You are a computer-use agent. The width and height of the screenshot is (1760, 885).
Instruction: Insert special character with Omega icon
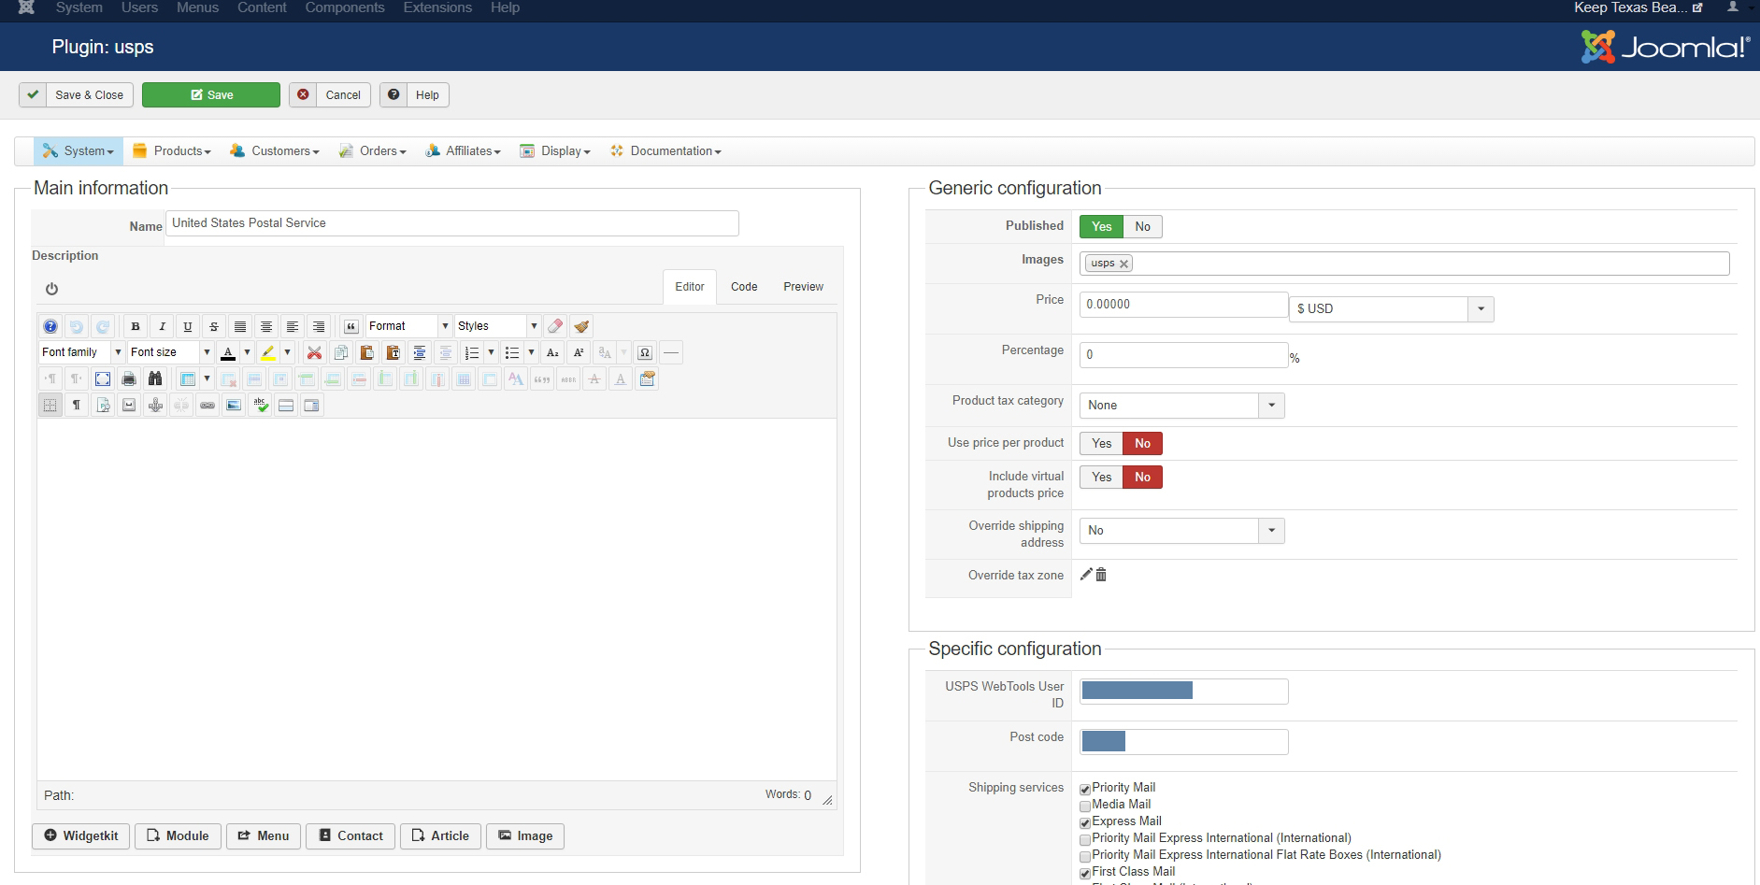pyautogui.click(x=644, y=352)
